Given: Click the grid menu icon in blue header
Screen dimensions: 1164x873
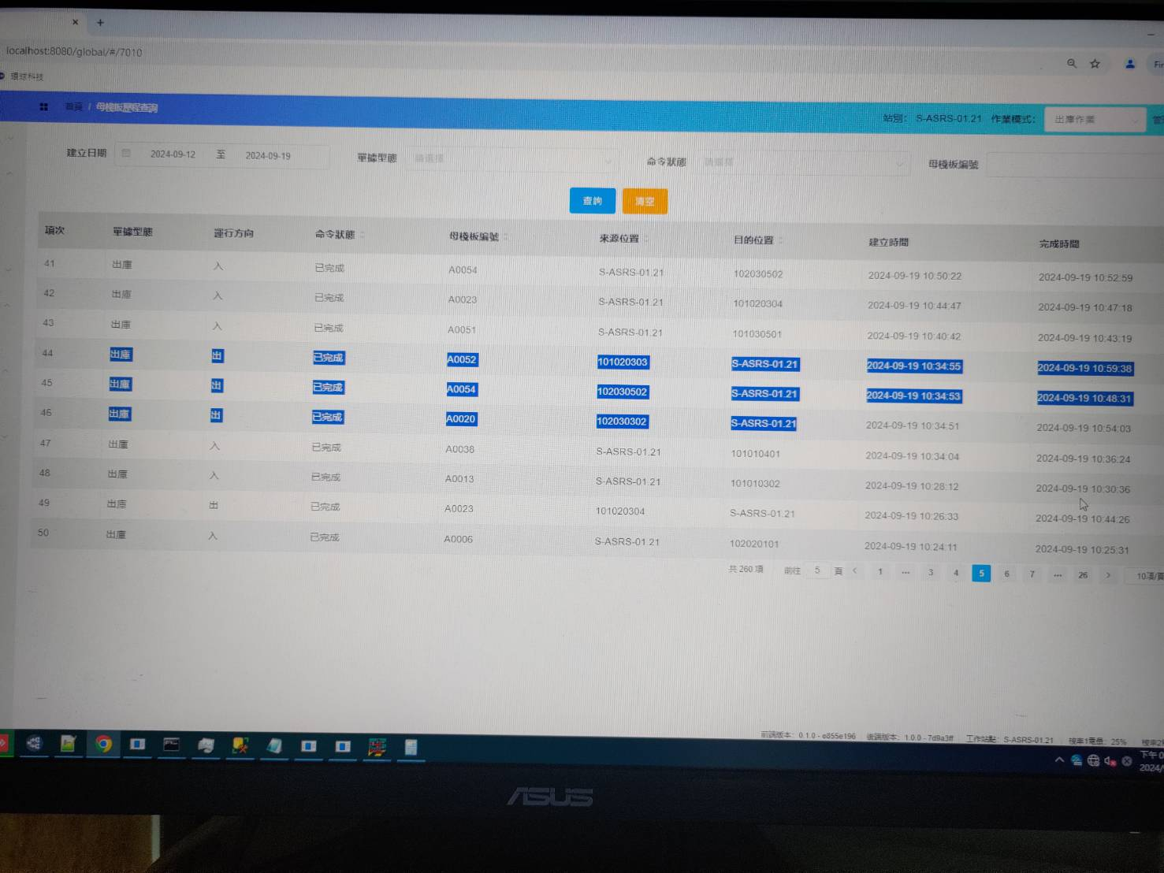Looking at the screenshot, I should coord(43,106).
